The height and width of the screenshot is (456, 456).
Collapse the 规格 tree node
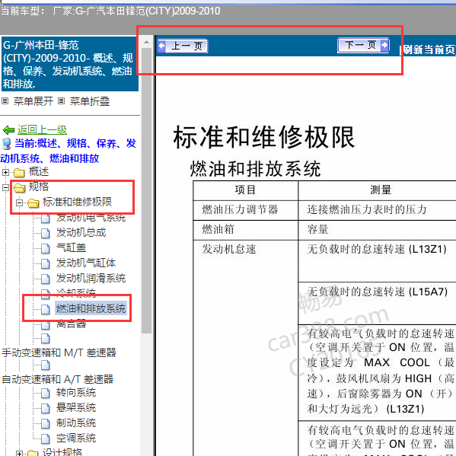tap(5, 187)
